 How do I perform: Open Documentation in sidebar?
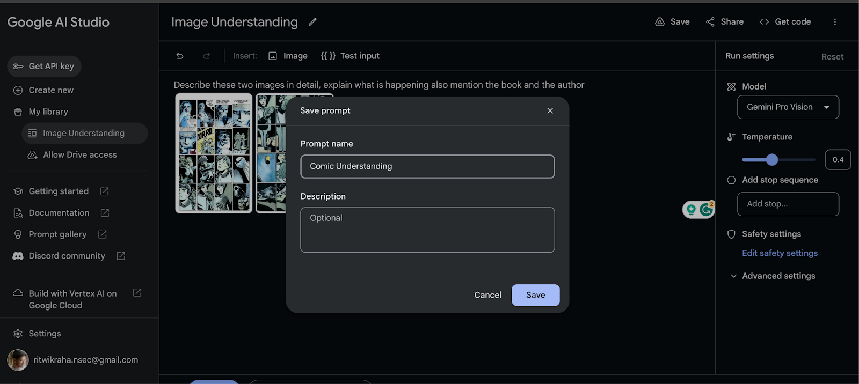point(59,213)
